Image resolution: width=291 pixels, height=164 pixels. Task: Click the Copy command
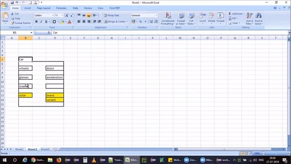pos(16,18)
